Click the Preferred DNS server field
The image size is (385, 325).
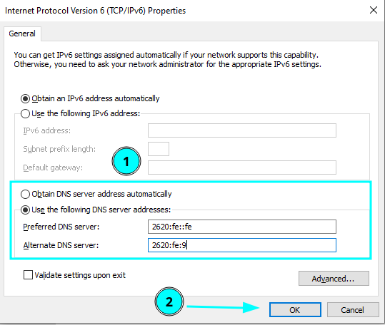coord(242,227)
